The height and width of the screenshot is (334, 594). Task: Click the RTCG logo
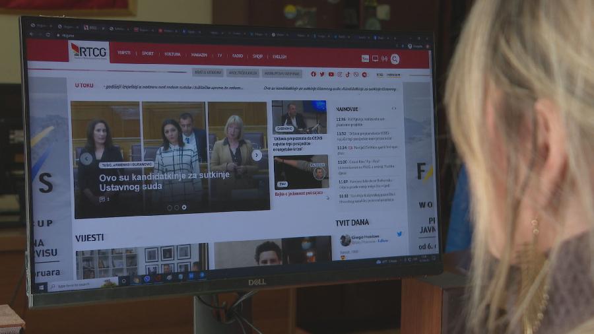pyautogui.click(x=88, y=51)
